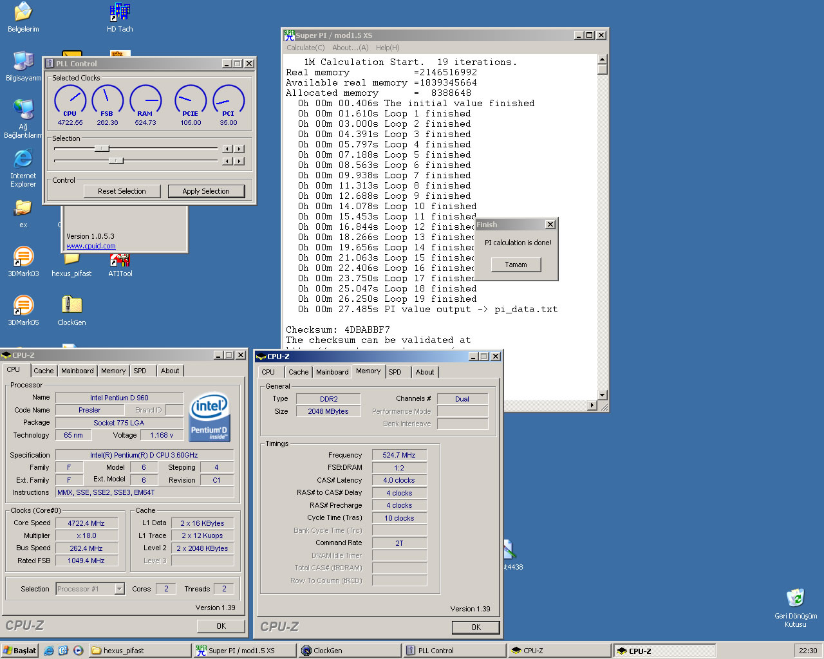
Task: Click the CAS# Latency 4.0 clocks field
Action: coord(399,480)
